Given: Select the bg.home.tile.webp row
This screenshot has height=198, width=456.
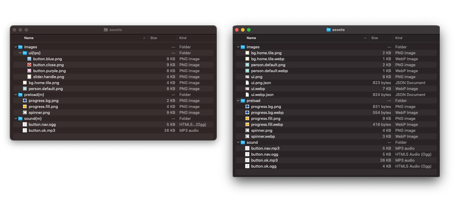Looking at the screenshot, I should pos(268,59).
